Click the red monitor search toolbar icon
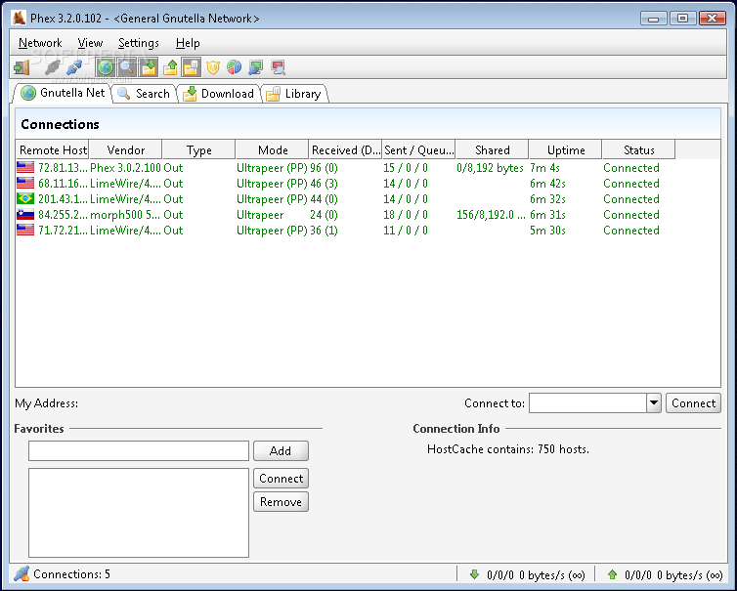Screen dimensions: 737x591 pyautogui.click(x=278, y=67)
